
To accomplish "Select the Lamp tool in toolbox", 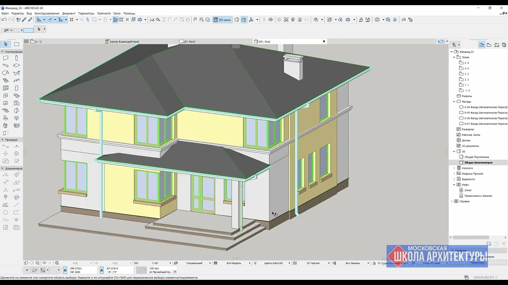I will (x=16, y=118).
